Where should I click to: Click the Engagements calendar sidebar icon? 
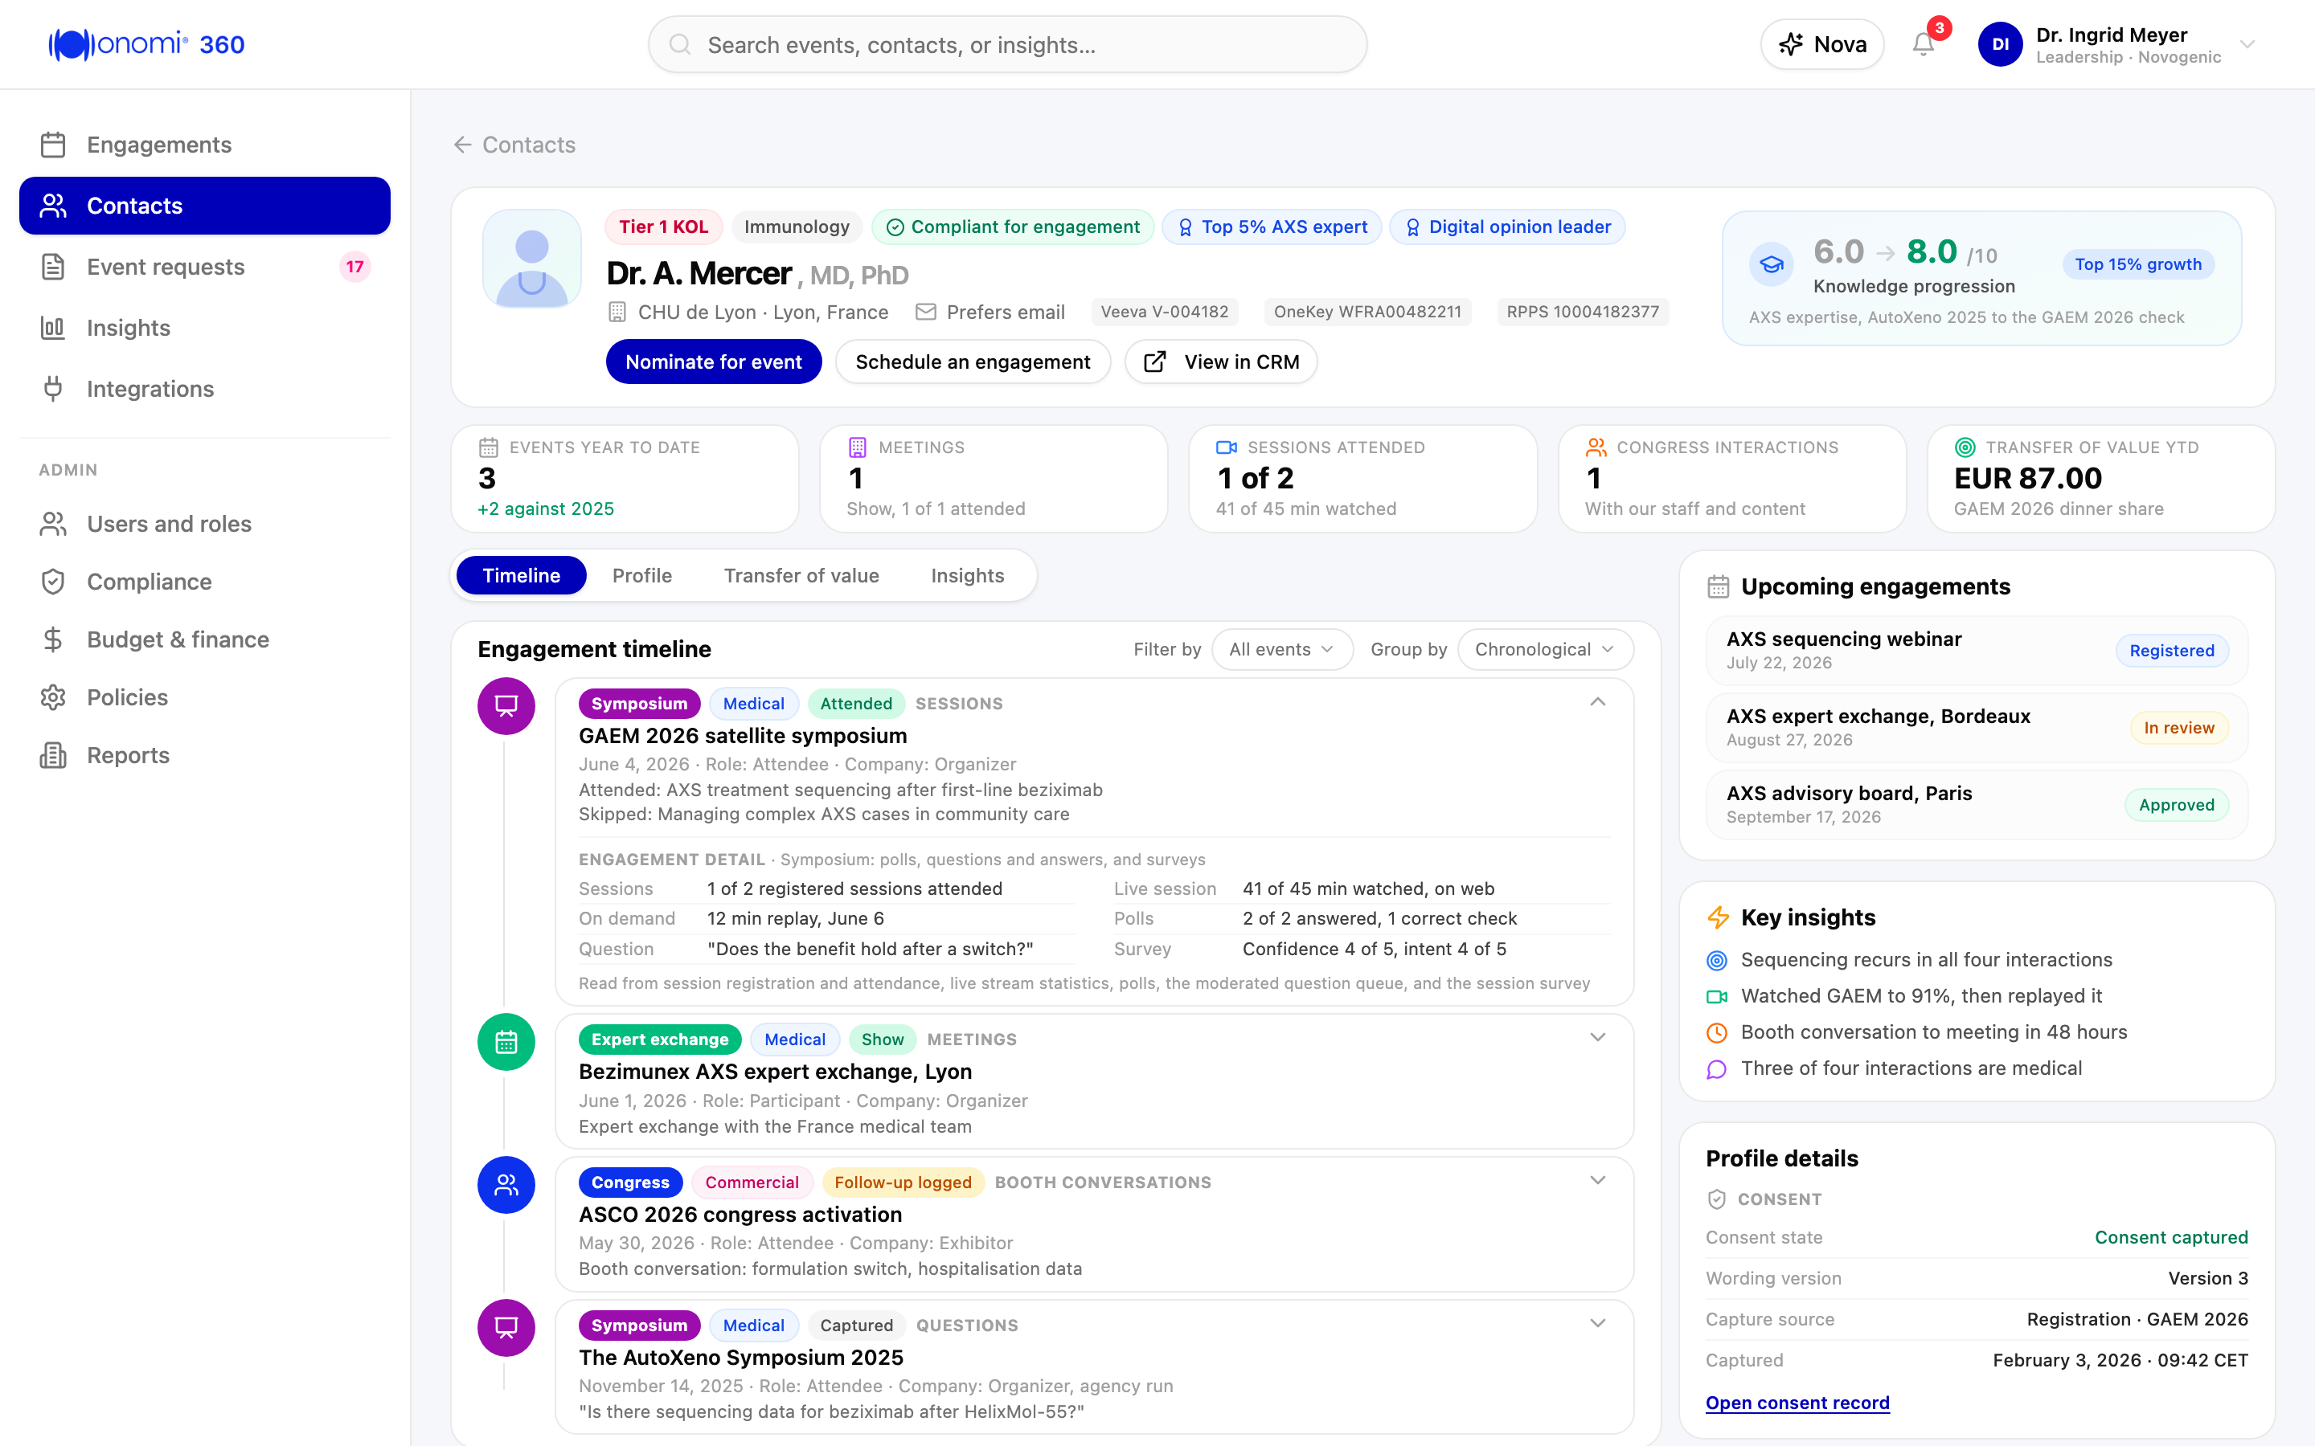54,145
